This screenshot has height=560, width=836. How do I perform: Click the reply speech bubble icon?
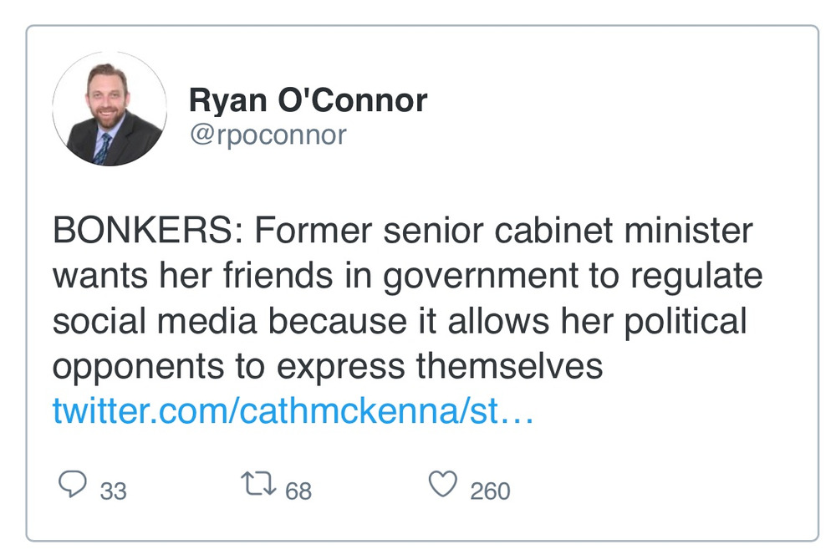pos(73,484)
